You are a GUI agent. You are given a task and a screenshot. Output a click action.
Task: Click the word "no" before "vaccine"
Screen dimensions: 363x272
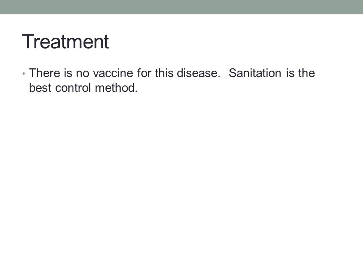tap(82, 74)
